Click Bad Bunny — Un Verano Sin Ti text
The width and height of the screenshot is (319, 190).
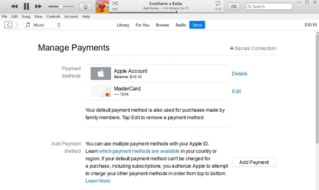[x=166, y=8]
